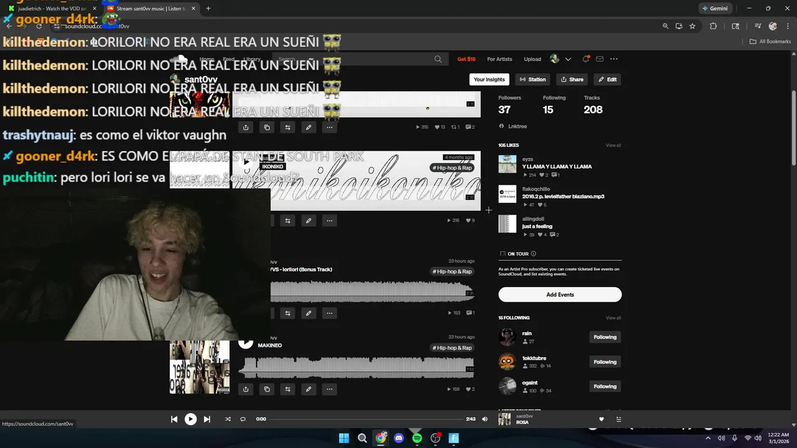Open liked track just a feeling
797x448 pixels.
[537, 226]
